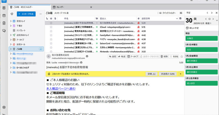
Task: Expand the 受信トレイ folder
Action: [x=11, y=21]
